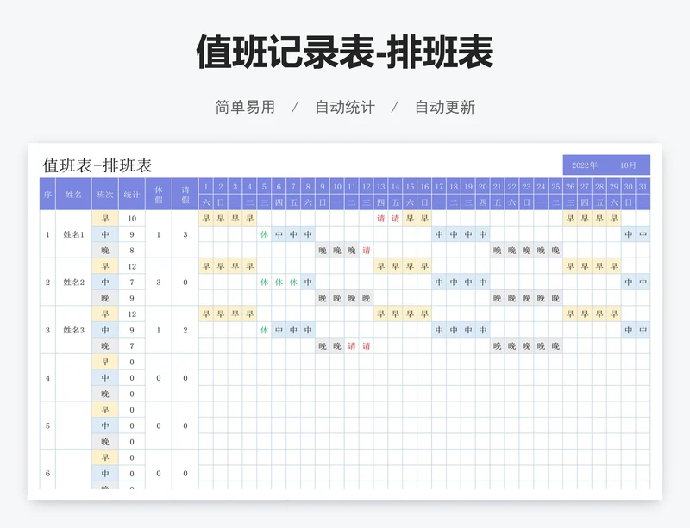Image resolution: width=690 pixels, height=528 pixels.
Task: Click the 姓名1 name cell
Action: 73,234
